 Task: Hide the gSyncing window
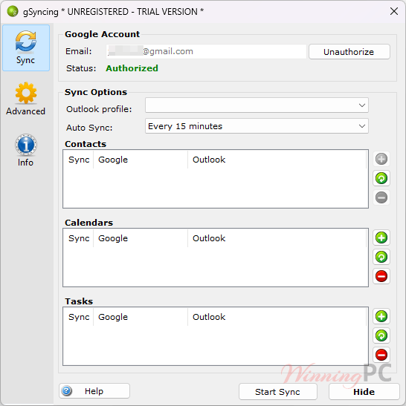(364, 392)
